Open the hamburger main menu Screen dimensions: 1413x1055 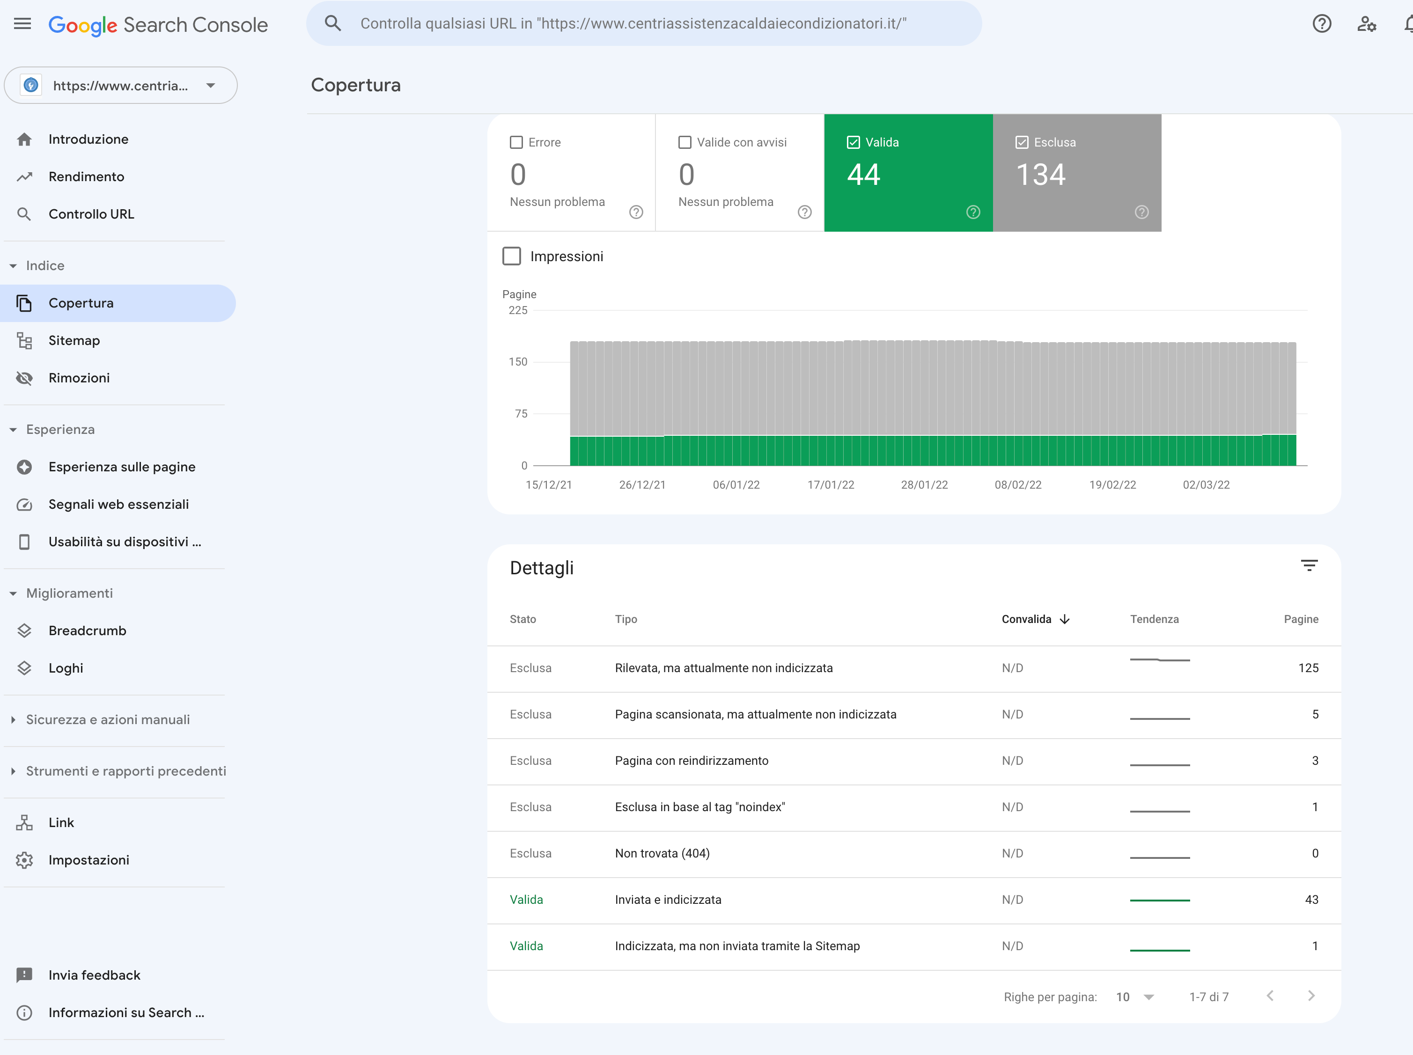click(x=22, y=24)
